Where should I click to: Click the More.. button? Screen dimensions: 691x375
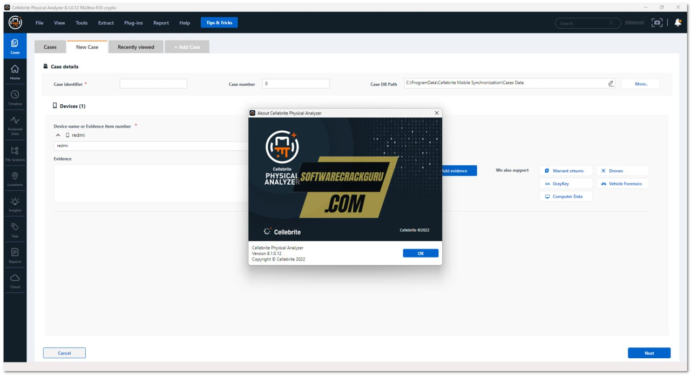pyautogui.click(x=640, y=84)
